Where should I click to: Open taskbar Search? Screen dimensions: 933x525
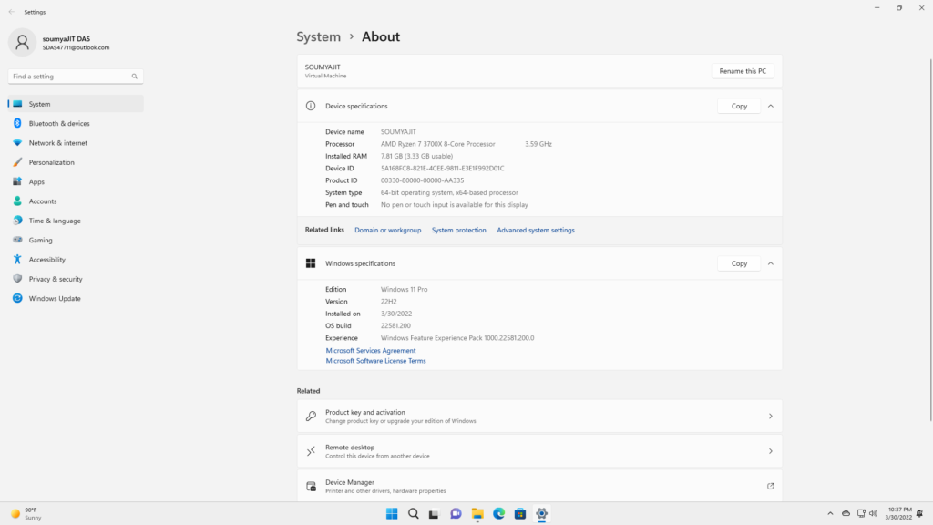[x=413, y=514]
